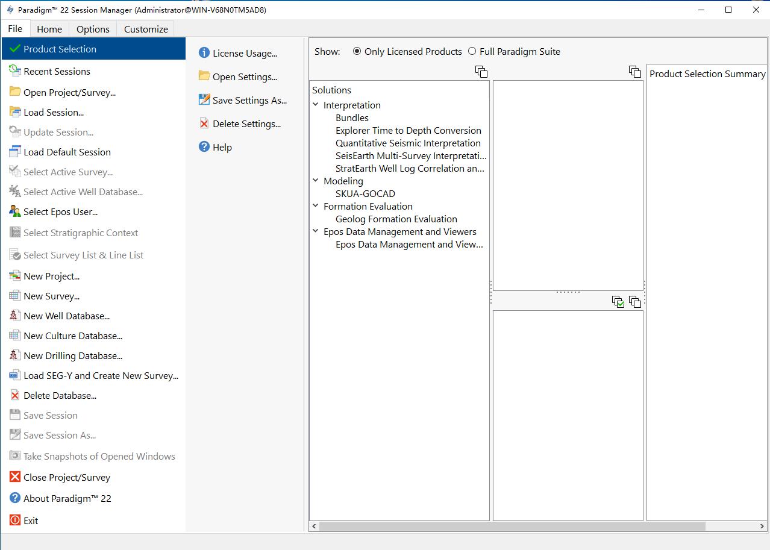Select Explorer Time to Depth Conversion
This screenshot has height=550, width=770.
click(x=408, y=130)
